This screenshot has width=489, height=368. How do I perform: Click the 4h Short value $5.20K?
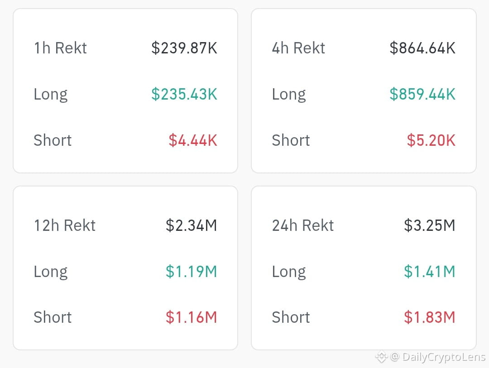click(431, 140)
